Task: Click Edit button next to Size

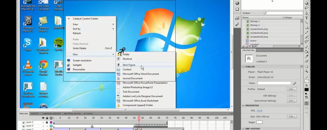Action: tap(292, 116)
